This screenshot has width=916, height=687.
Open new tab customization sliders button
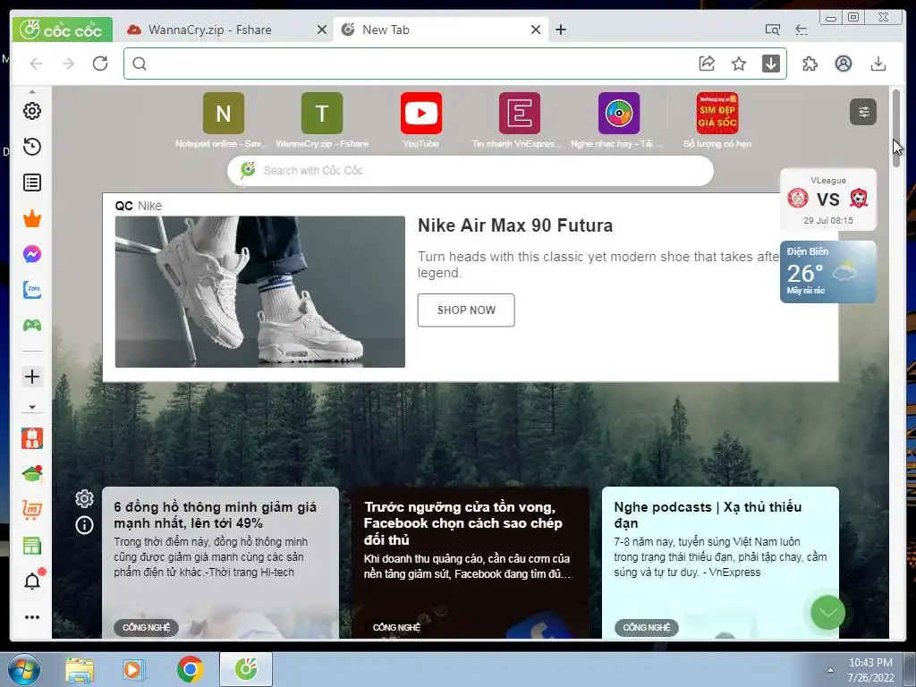point(863,112)
